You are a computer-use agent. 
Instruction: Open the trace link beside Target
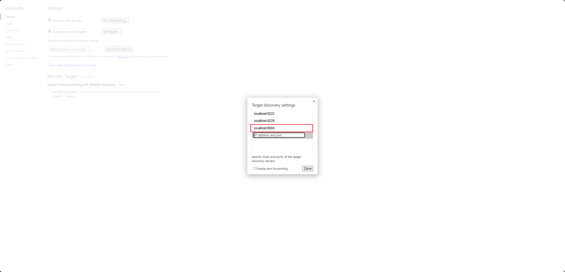122,85
